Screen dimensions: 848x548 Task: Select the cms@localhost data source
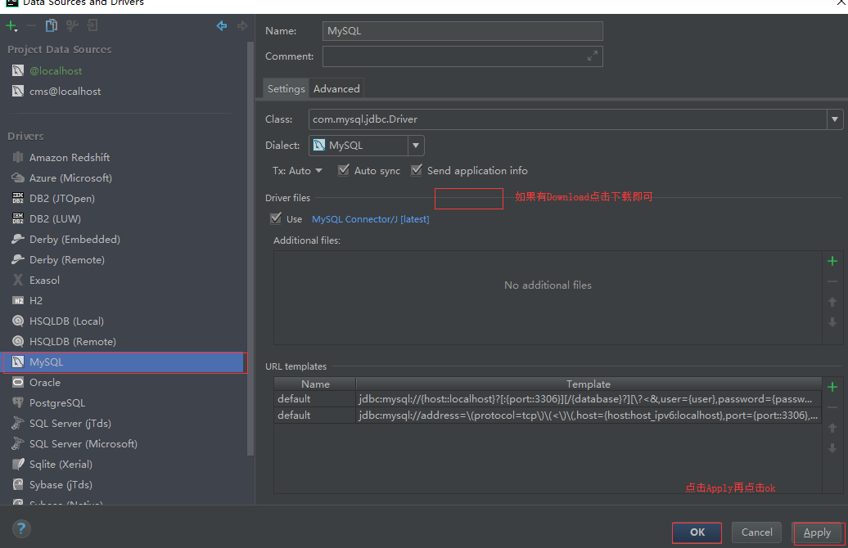click(x=65, y=92)
